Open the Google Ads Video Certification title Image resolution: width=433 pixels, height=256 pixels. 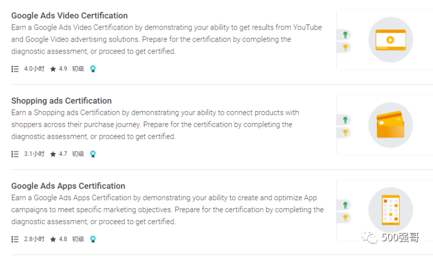pos(69,16)
